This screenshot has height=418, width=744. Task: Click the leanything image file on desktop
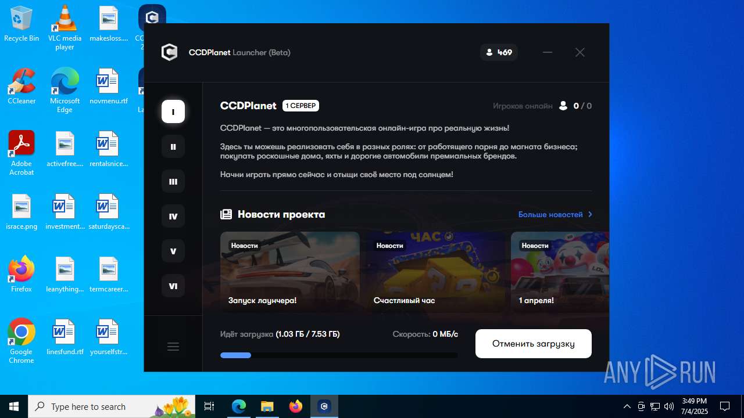point(65,275)
